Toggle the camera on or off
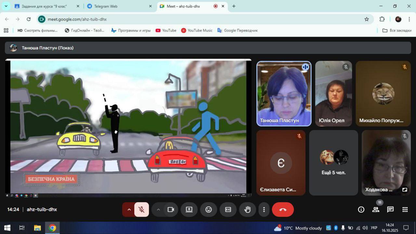 click(171, 210)
